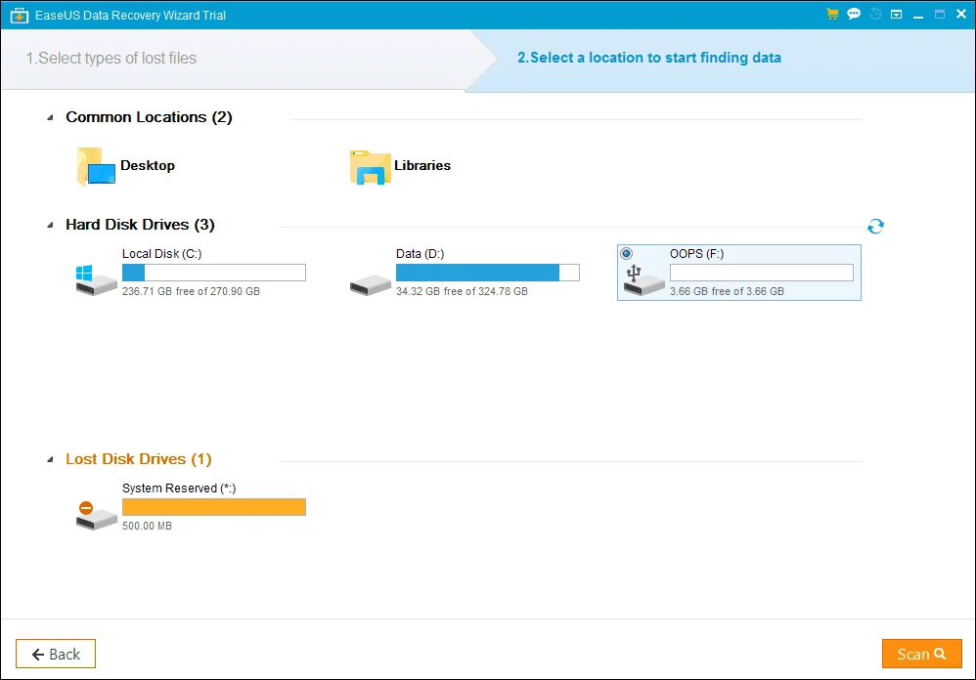Screen dimensions: 976x680
Task: Click the Back button
Action: [56, 654]
